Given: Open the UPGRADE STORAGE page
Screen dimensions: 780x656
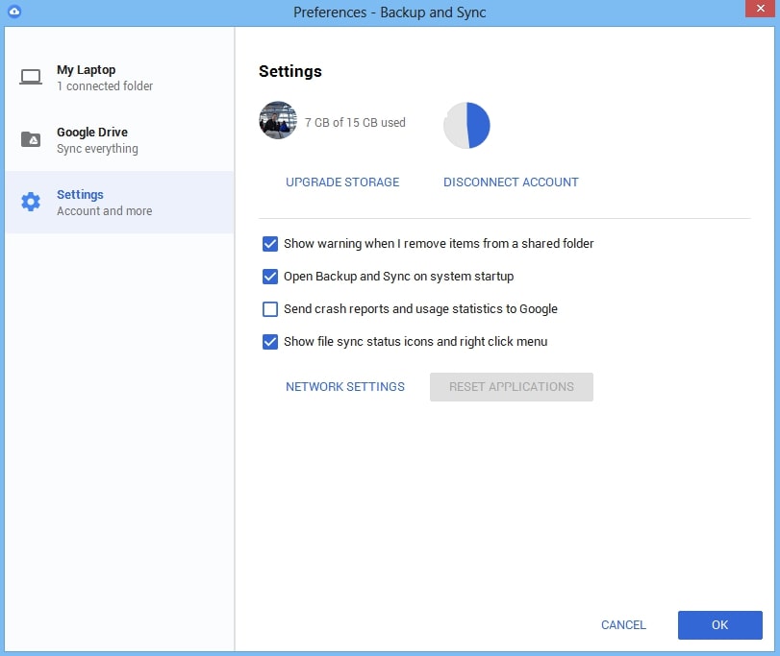Looking at the screenshot, I should pyautogui.click(x=342, y=182).
